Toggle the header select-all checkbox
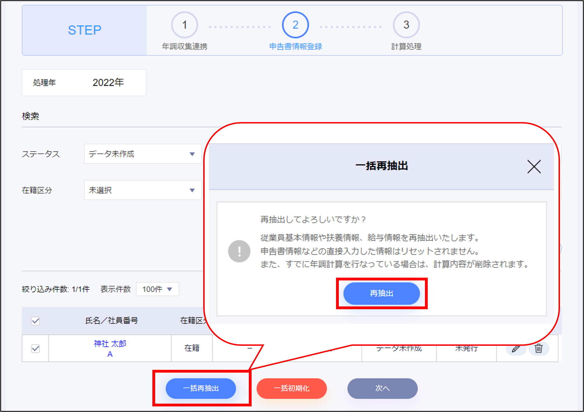The image size is (584, 412). [x=36, y=321]
